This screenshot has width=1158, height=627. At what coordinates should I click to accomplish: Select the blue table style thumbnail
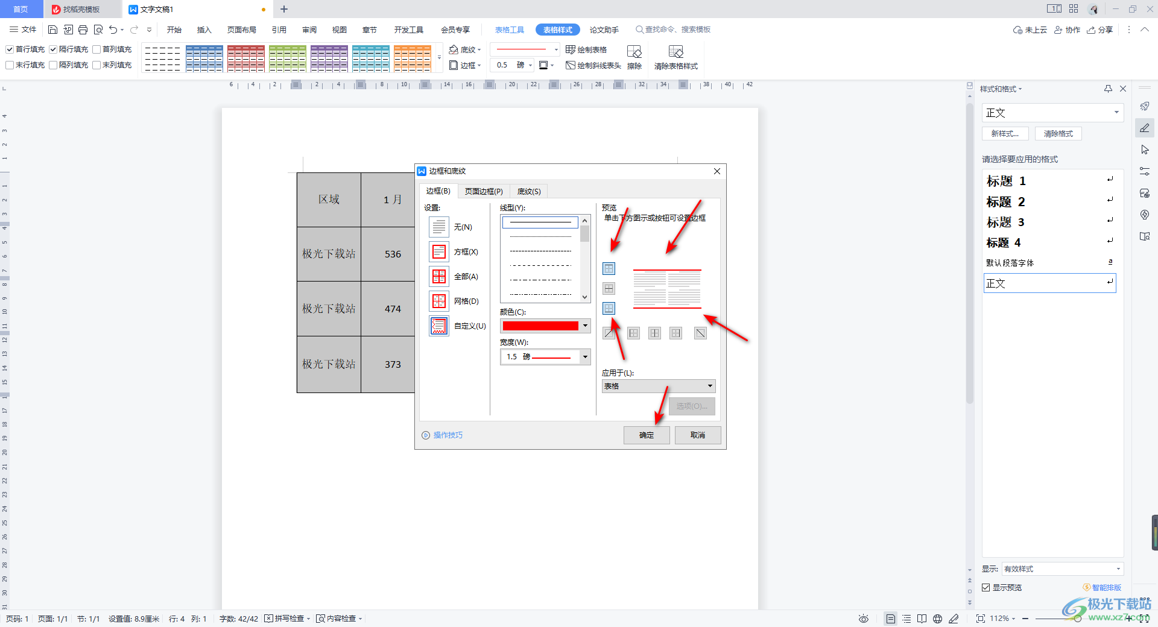[204, 58]
